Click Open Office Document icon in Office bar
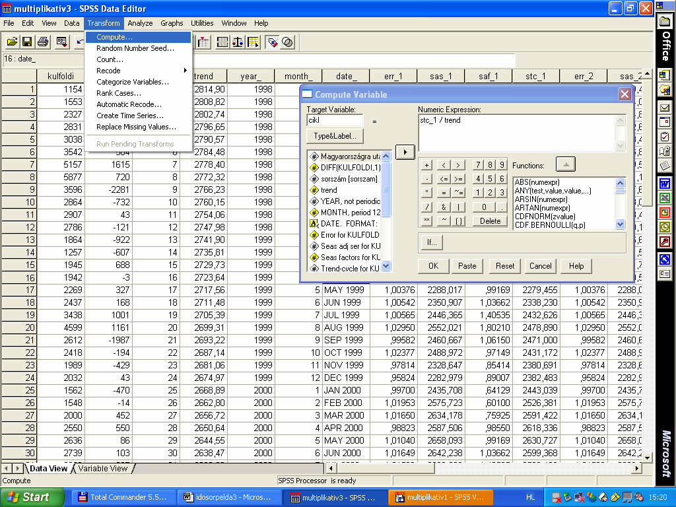676x507 pixels. [665, 90]
